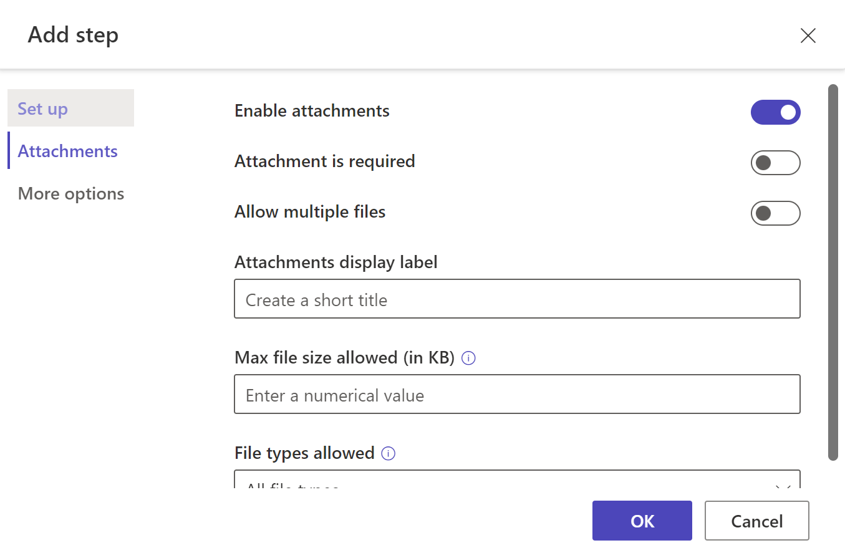
Task: Cancel the Add step dialog
Action: tap(756, 521)
